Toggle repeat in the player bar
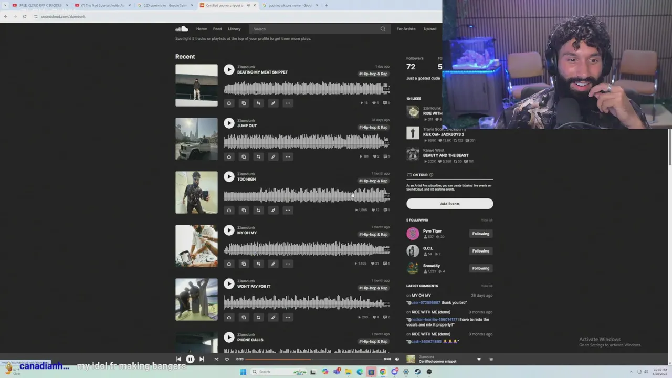Image resolution: width=672 pixels, height=378 pixels. coord(227,359)
